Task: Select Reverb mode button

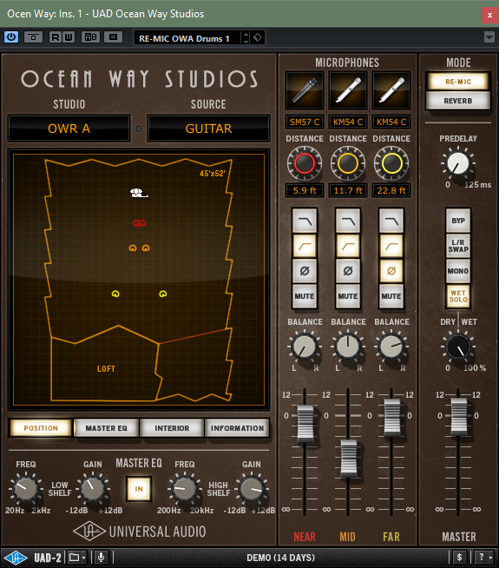Action: 458,101
